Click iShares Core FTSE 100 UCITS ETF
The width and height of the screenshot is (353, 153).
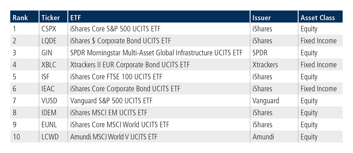(116, 77)
